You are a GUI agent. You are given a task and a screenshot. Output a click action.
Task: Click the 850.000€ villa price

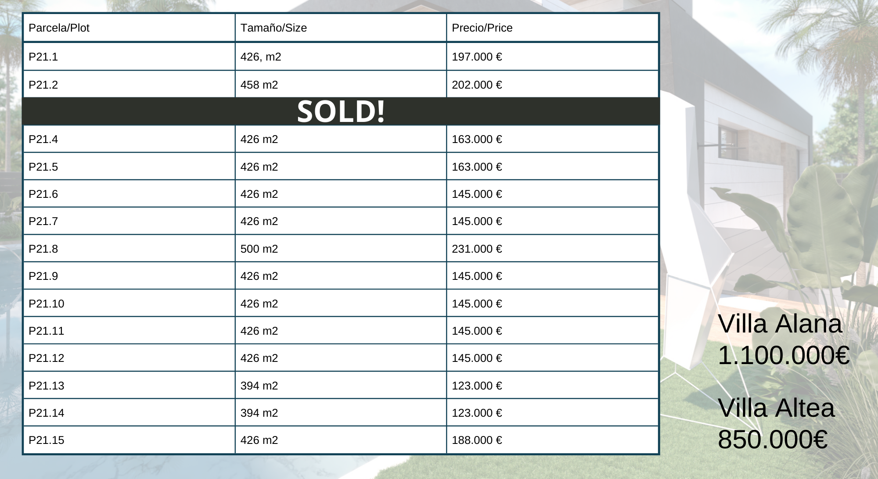tap(773, 439)
